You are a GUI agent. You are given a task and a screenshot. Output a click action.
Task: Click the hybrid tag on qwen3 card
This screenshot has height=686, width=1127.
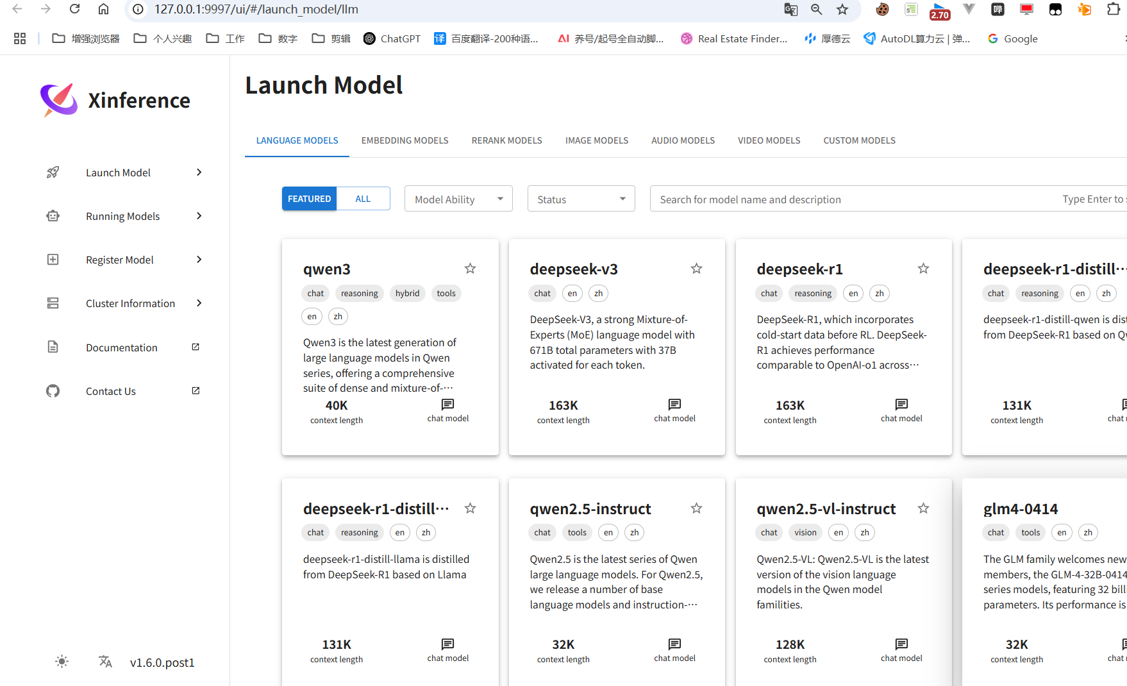tap(407, 293)
